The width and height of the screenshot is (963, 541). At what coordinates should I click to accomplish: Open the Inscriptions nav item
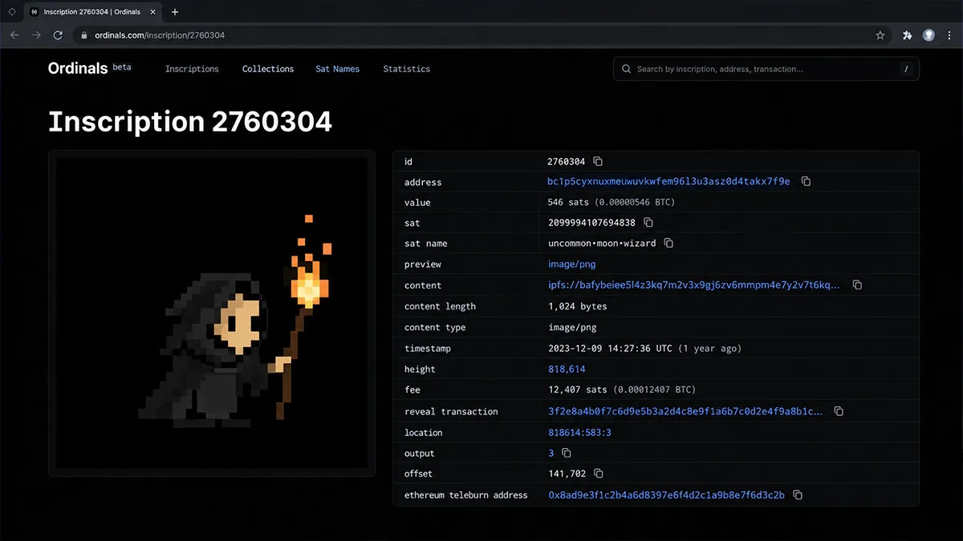(192, 69)
